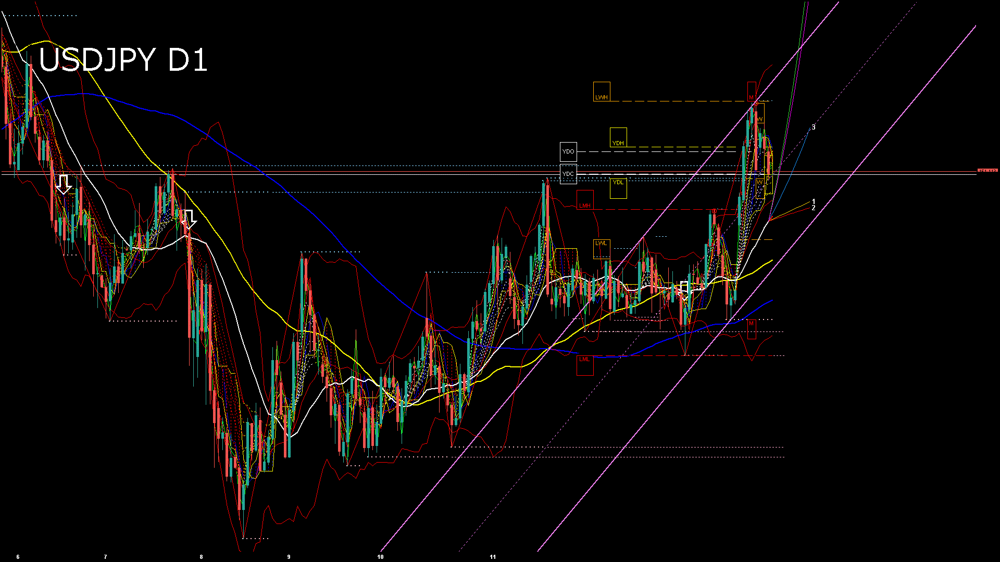Select the second white down-arrow near month 8
Image resolution: width=1000 pixels, height=562 pixels.
[x=190, y=219]
